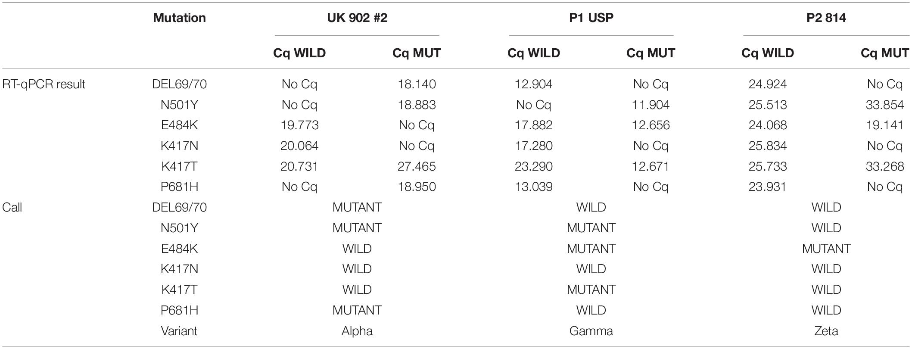Click the 27.465 value in K417T row
The image size is (912, 349).
tap(417, 166)
